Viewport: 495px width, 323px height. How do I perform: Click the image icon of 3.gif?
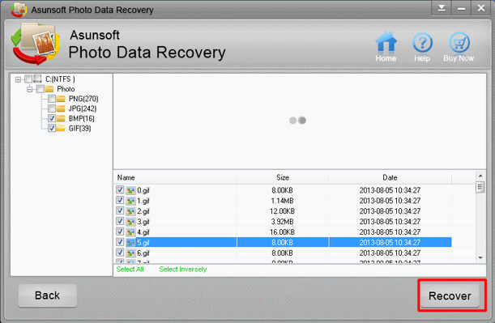(130, 222)
